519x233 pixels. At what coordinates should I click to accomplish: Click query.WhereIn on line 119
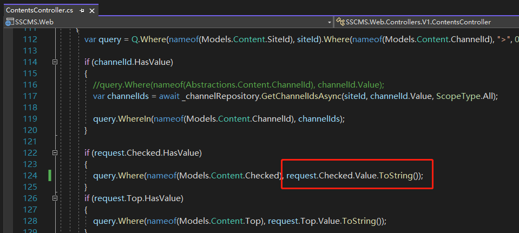click(122, 118)
